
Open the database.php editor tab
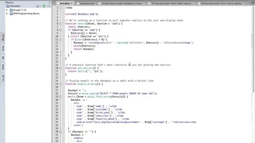click(86, 4)
